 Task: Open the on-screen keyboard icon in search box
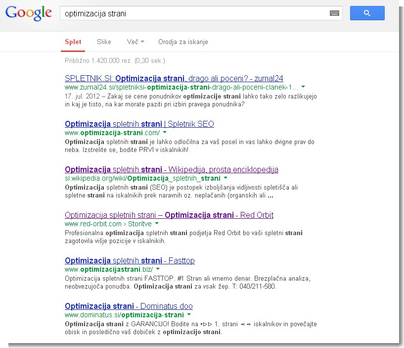coord(334,13)
